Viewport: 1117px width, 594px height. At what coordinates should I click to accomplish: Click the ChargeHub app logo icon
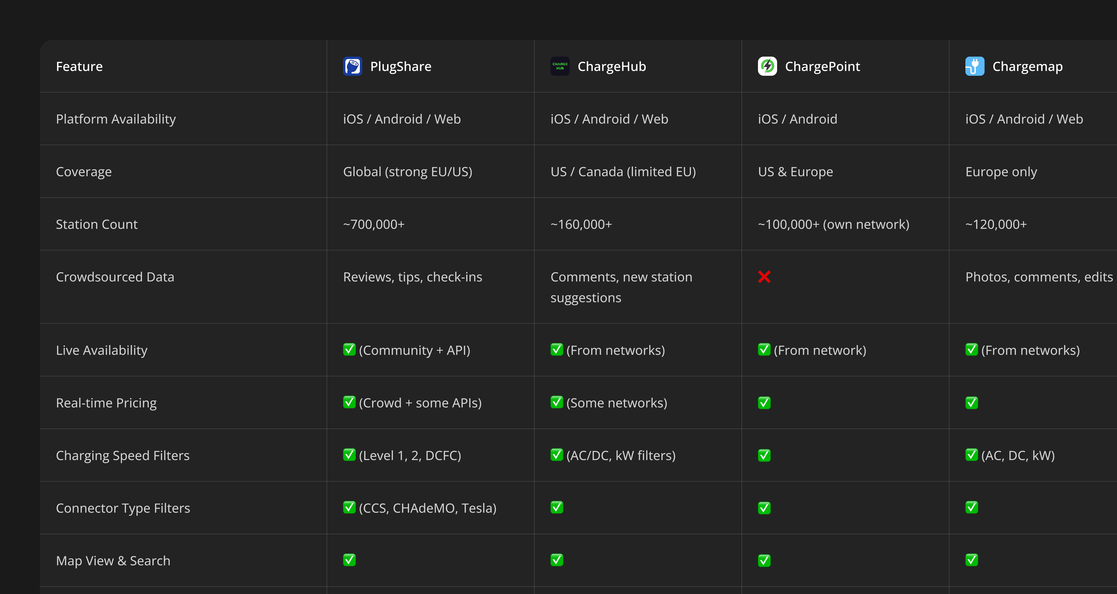560,66
